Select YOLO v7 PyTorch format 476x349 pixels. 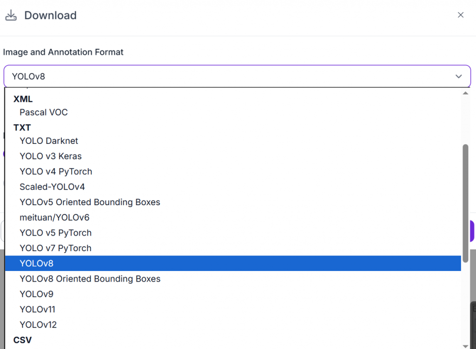tap(56, 248)
